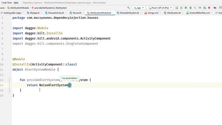
Task: Collapse the AlertSystemModule object fold marker
Action: pos(11,69)
